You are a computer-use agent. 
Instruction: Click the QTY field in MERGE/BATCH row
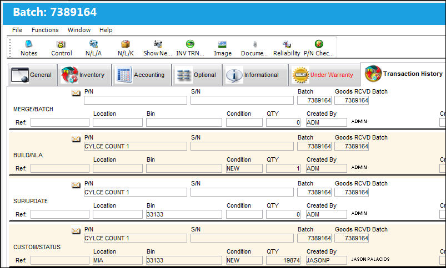283,122
